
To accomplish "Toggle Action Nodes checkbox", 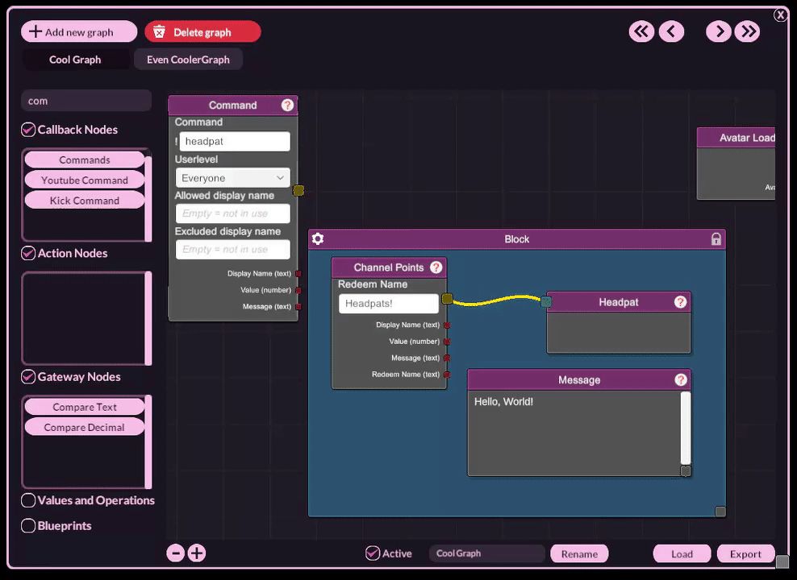I will pyautogui.click(x=28, y=253).
